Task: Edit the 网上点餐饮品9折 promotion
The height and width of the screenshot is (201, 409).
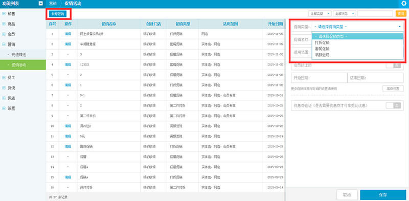Action: coord(68,34)
